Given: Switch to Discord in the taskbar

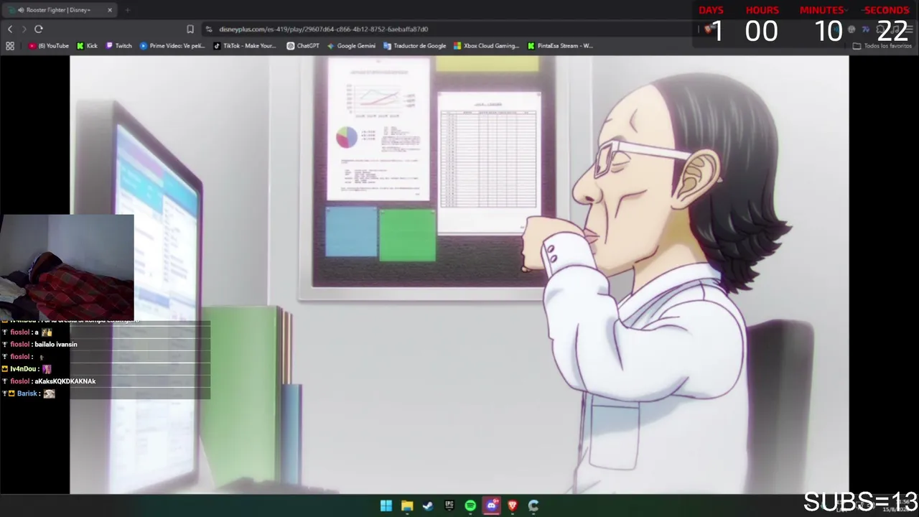Looking at the screenshot, I should pos(491,506).
